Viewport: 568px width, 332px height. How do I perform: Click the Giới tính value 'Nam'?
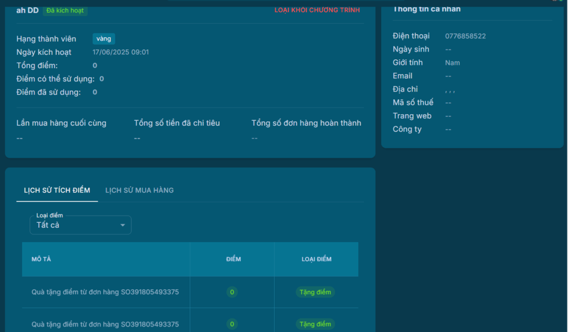click(x=452, y=63)
